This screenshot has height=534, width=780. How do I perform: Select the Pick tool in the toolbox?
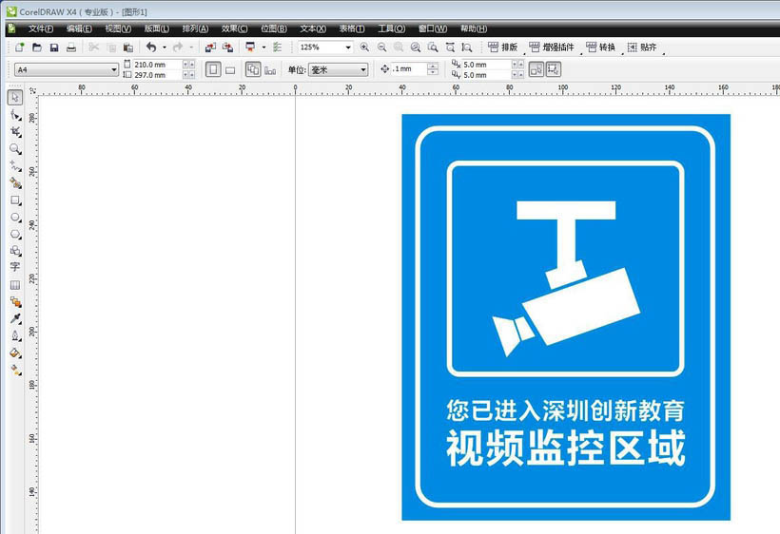tap(15, 97)
